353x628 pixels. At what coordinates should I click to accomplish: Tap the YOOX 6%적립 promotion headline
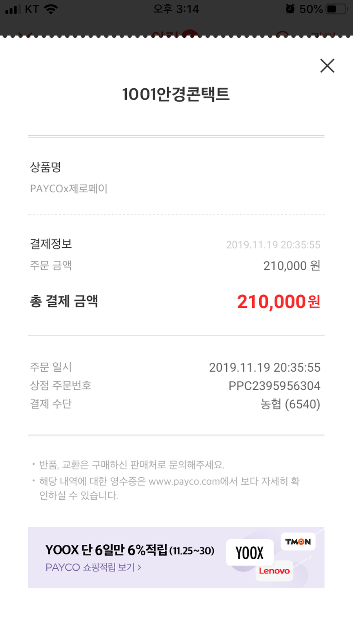(129, 550)
